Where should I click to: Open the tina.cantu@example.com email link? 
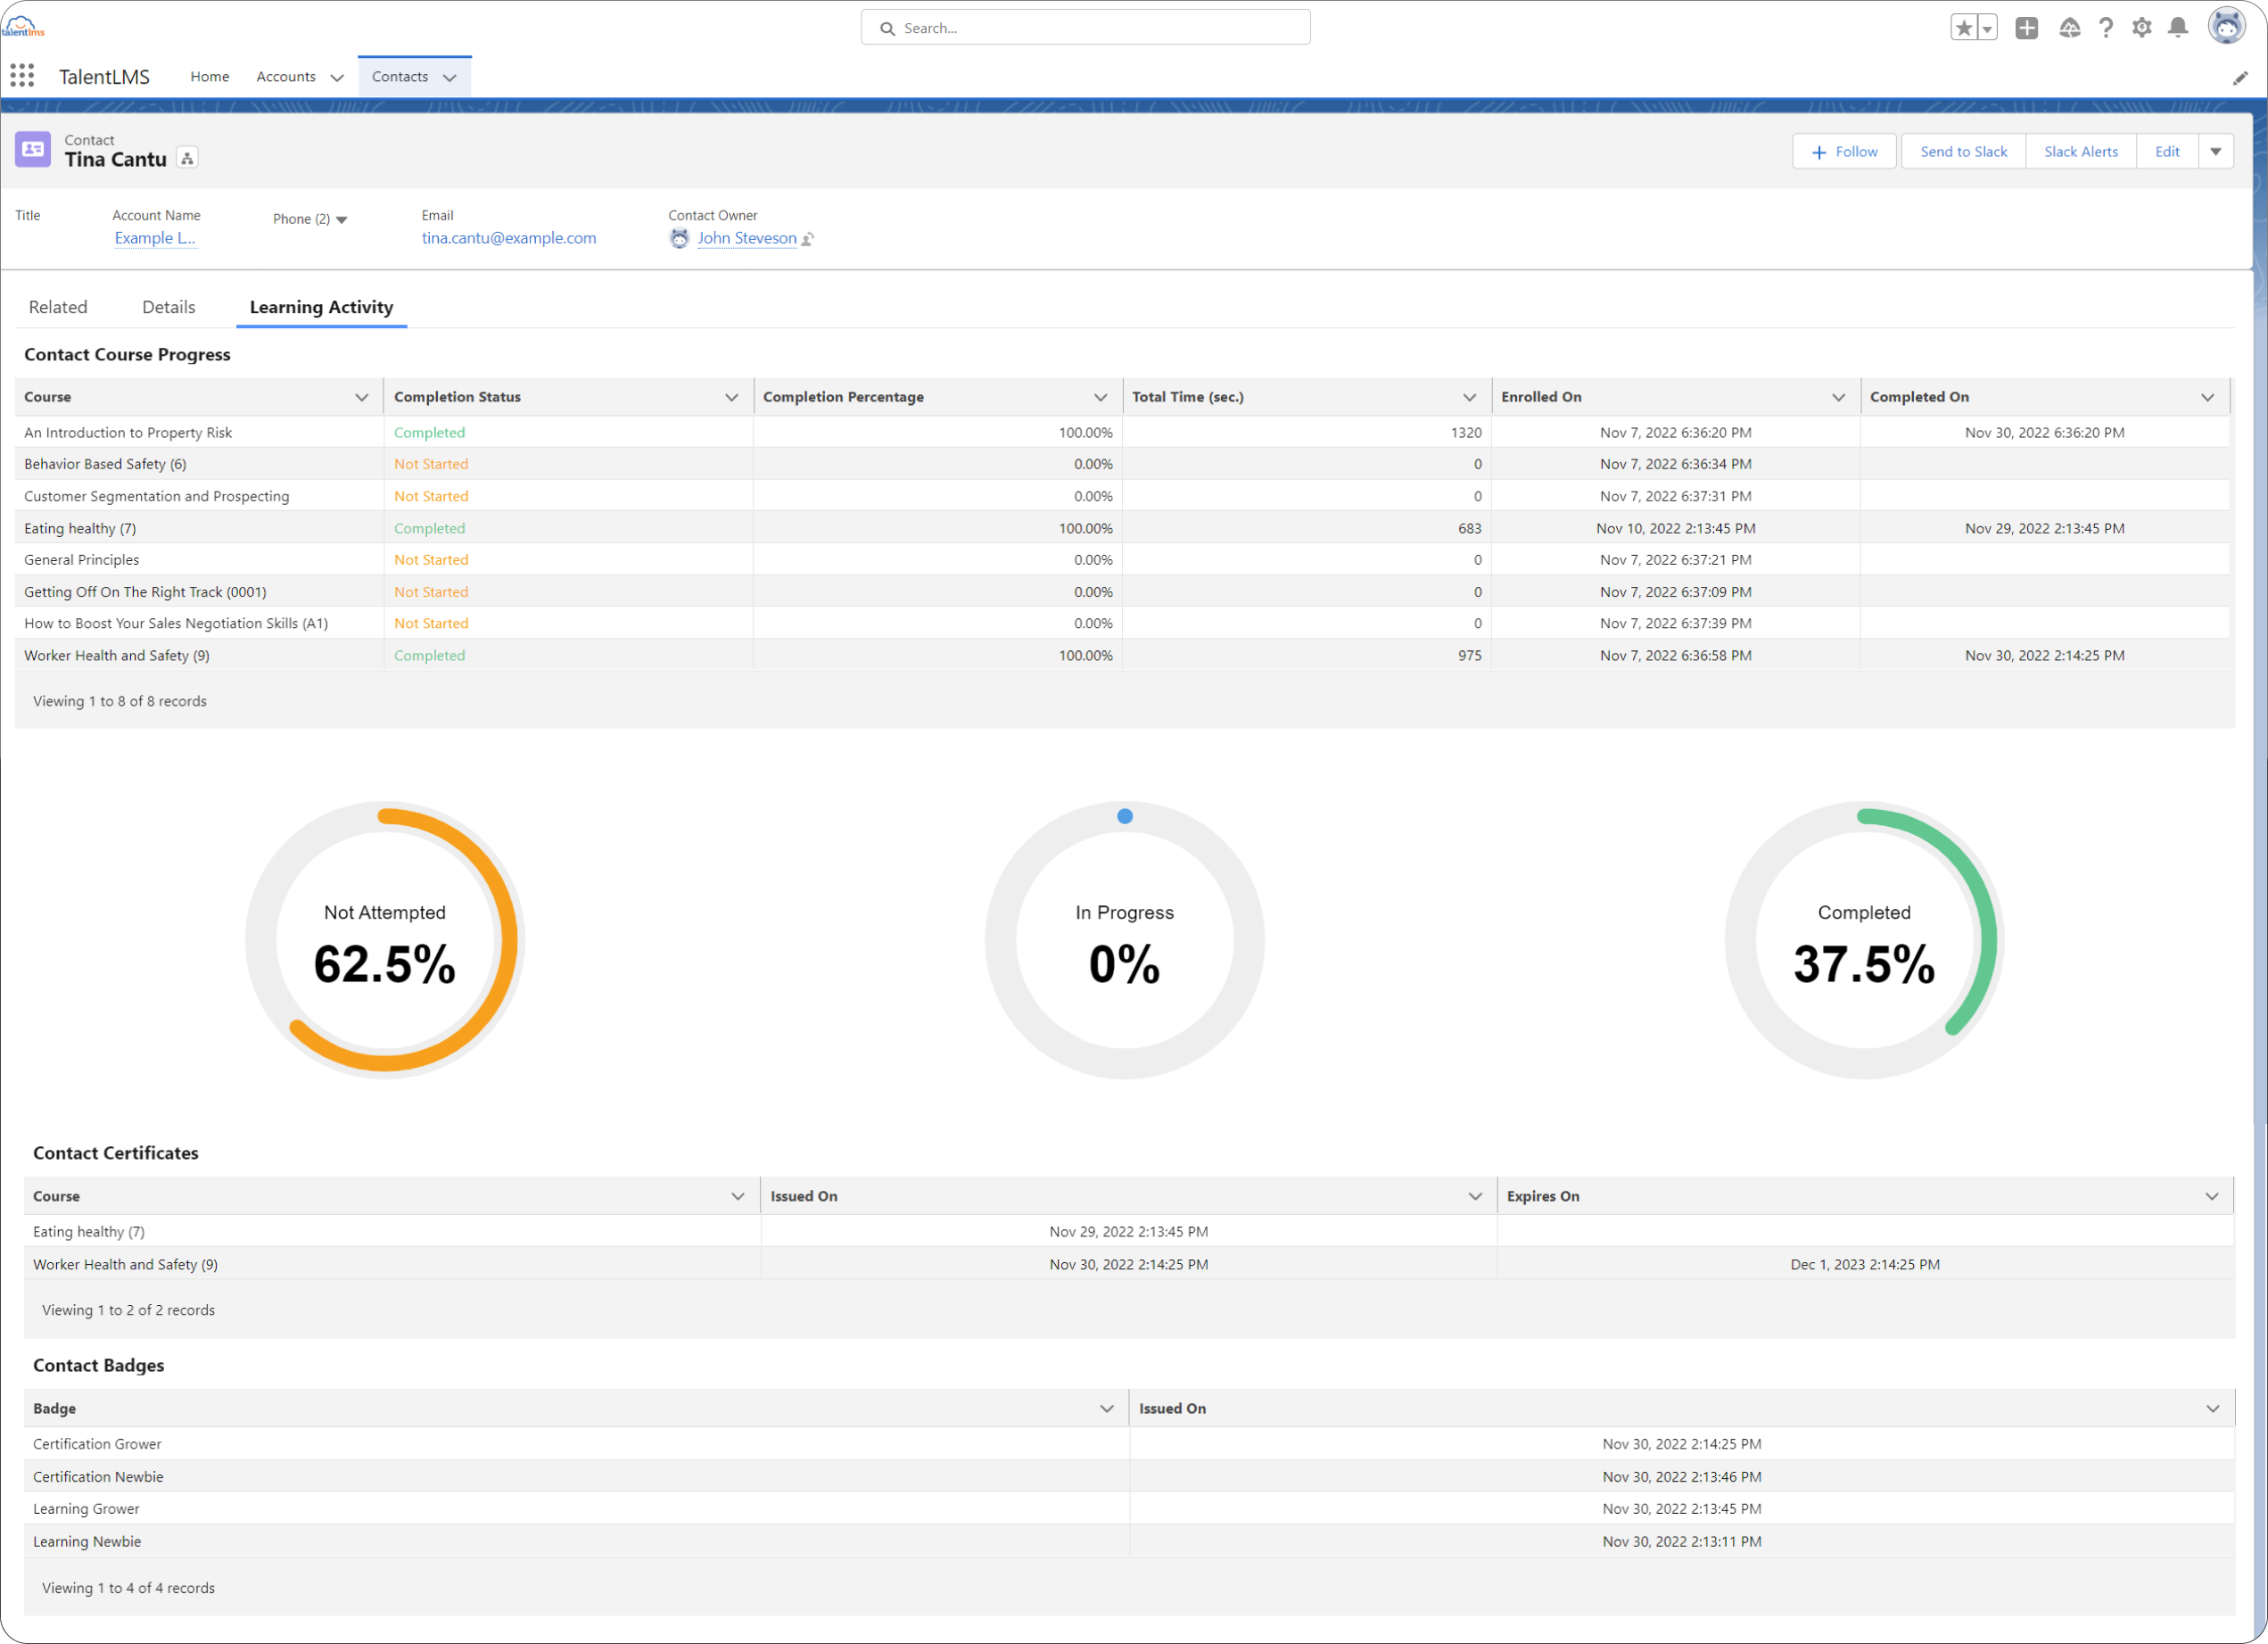tap(508, 238)
